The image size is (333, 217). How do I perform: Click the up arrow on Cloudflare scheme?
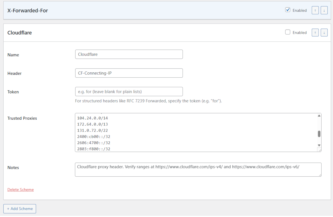tap(315, 32)
